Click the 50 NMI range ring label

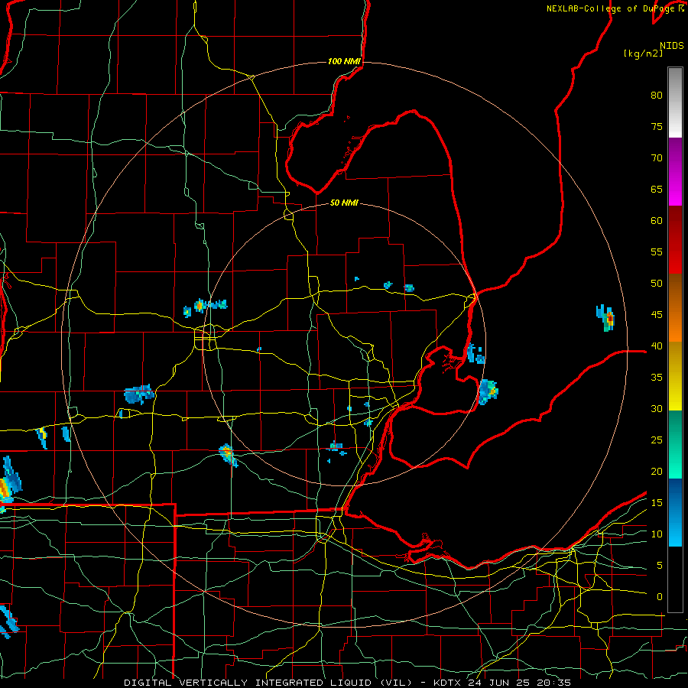(344, 203)
